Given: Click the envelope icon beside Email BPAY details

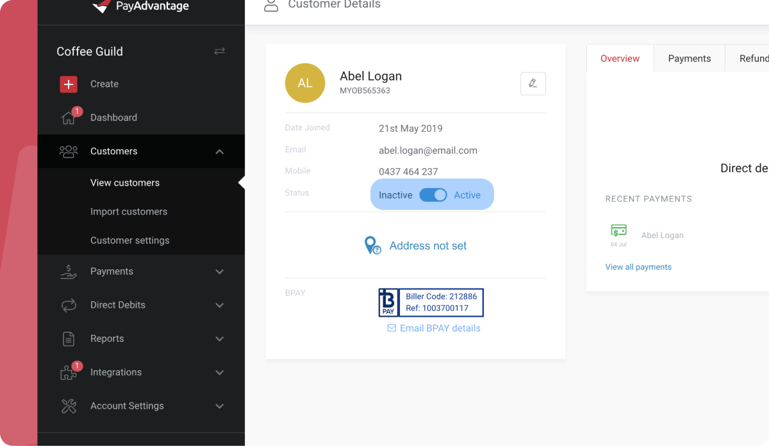Looking at the screenshot, I should pyautogui.click(x=392, y=328).
